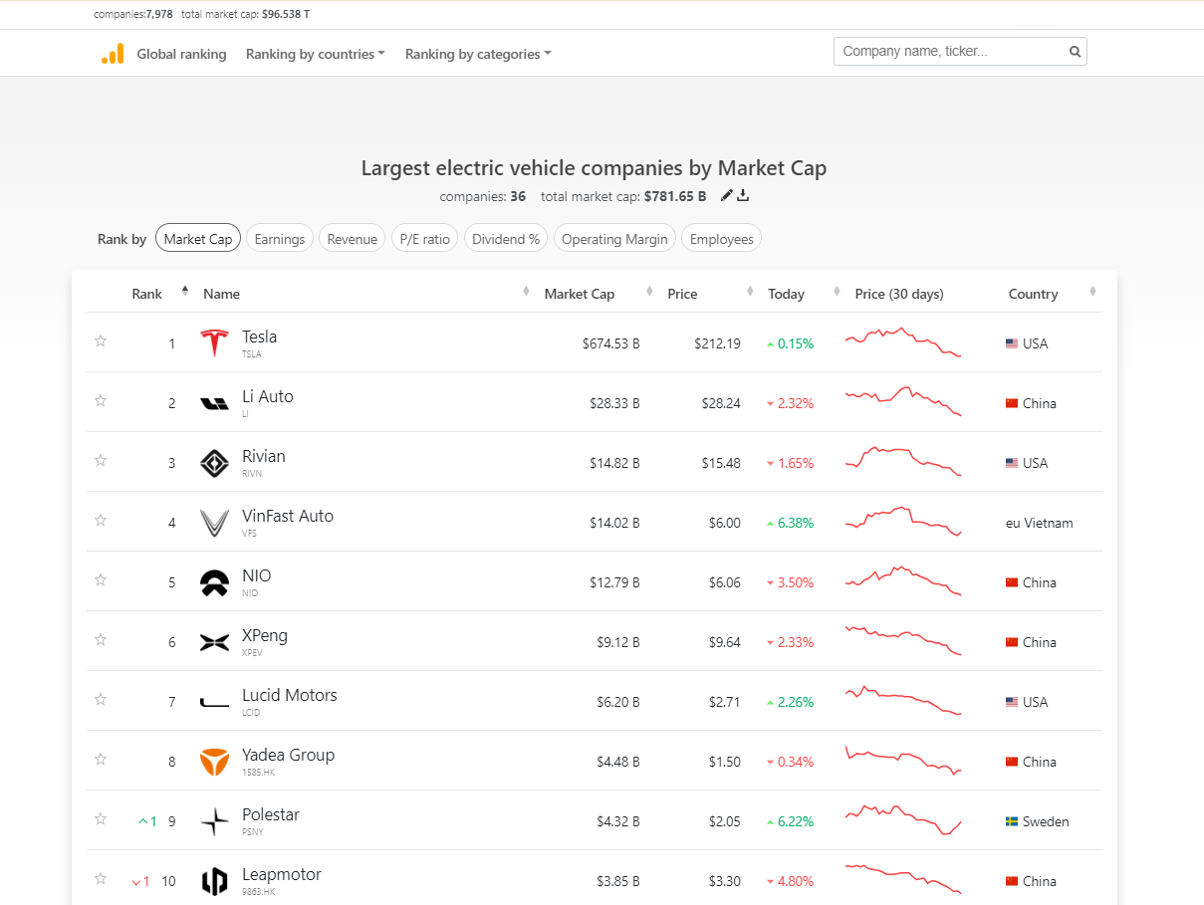Click VinFast's 6.38% daily change
This screenshot has height=905, width=1204.
(791, 523)
